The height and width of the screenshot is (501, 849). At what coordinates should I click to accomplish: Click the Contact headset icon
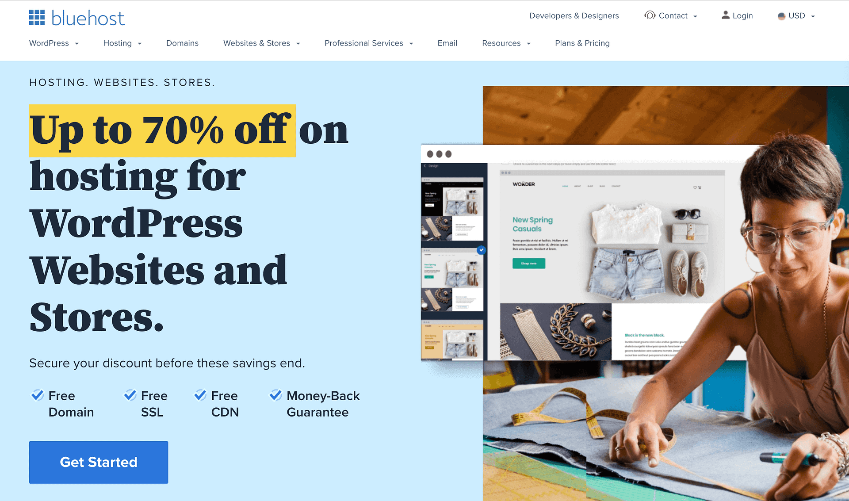(x=649, y=16)
